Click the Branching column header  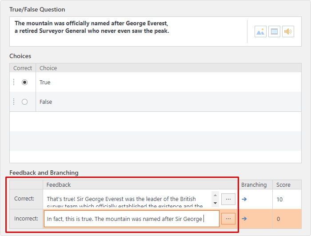[254, 185]
